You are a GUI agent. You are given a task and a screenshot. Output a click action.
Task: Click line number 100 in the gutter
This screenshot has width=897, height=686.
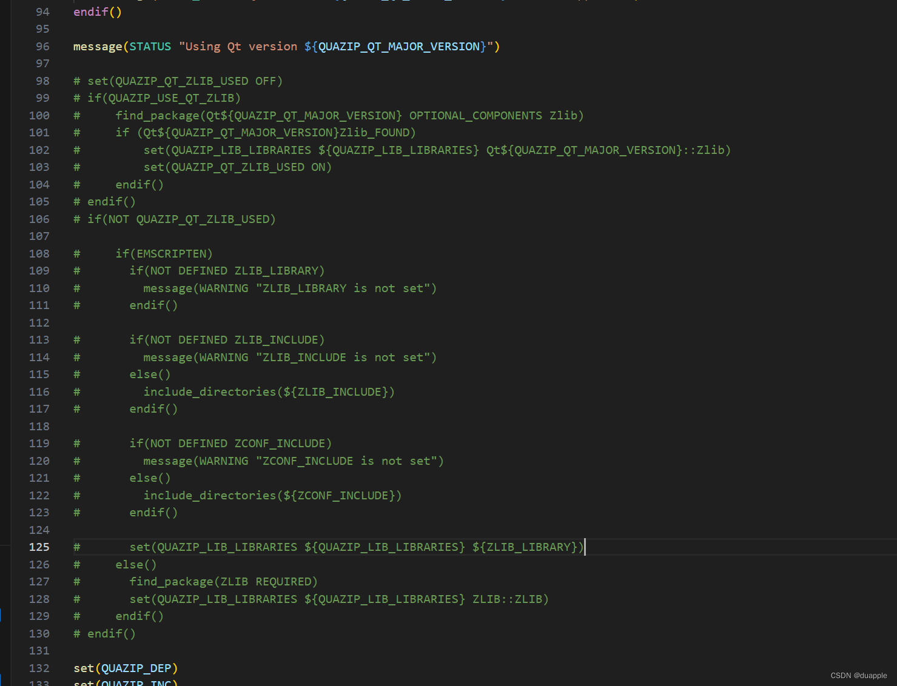(39, 116)
